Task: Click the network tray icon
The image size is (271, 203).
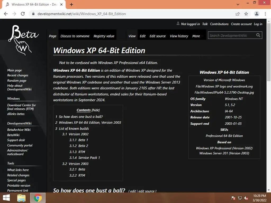Action: (x=240, y=198)
